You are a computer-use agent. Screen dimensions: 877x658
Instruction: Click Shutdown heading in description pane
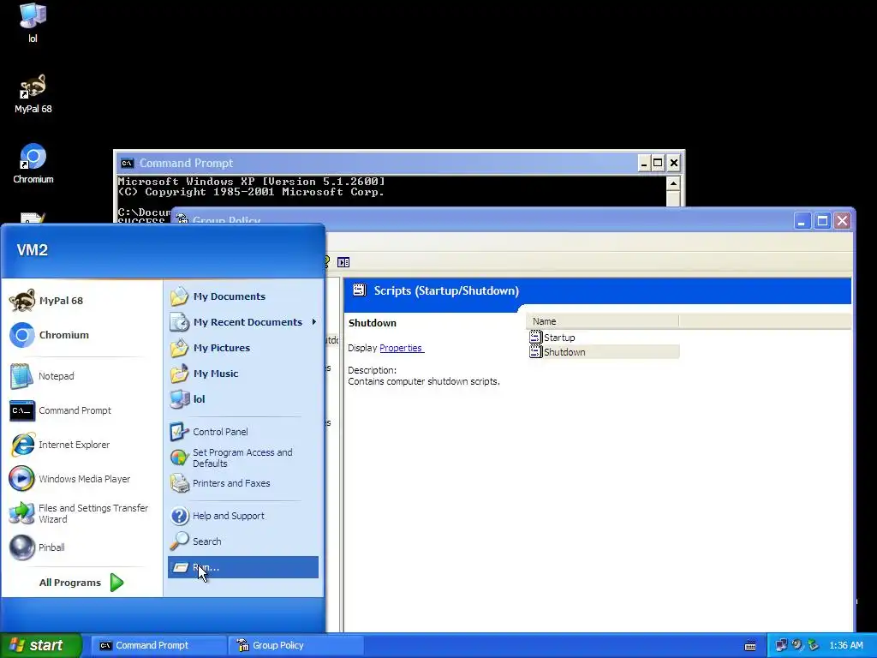[x=373, y=323]
